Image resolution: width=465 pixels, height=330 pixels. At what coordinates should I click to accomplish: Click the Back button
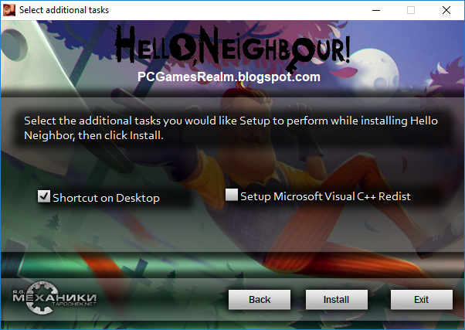point(260,299)
